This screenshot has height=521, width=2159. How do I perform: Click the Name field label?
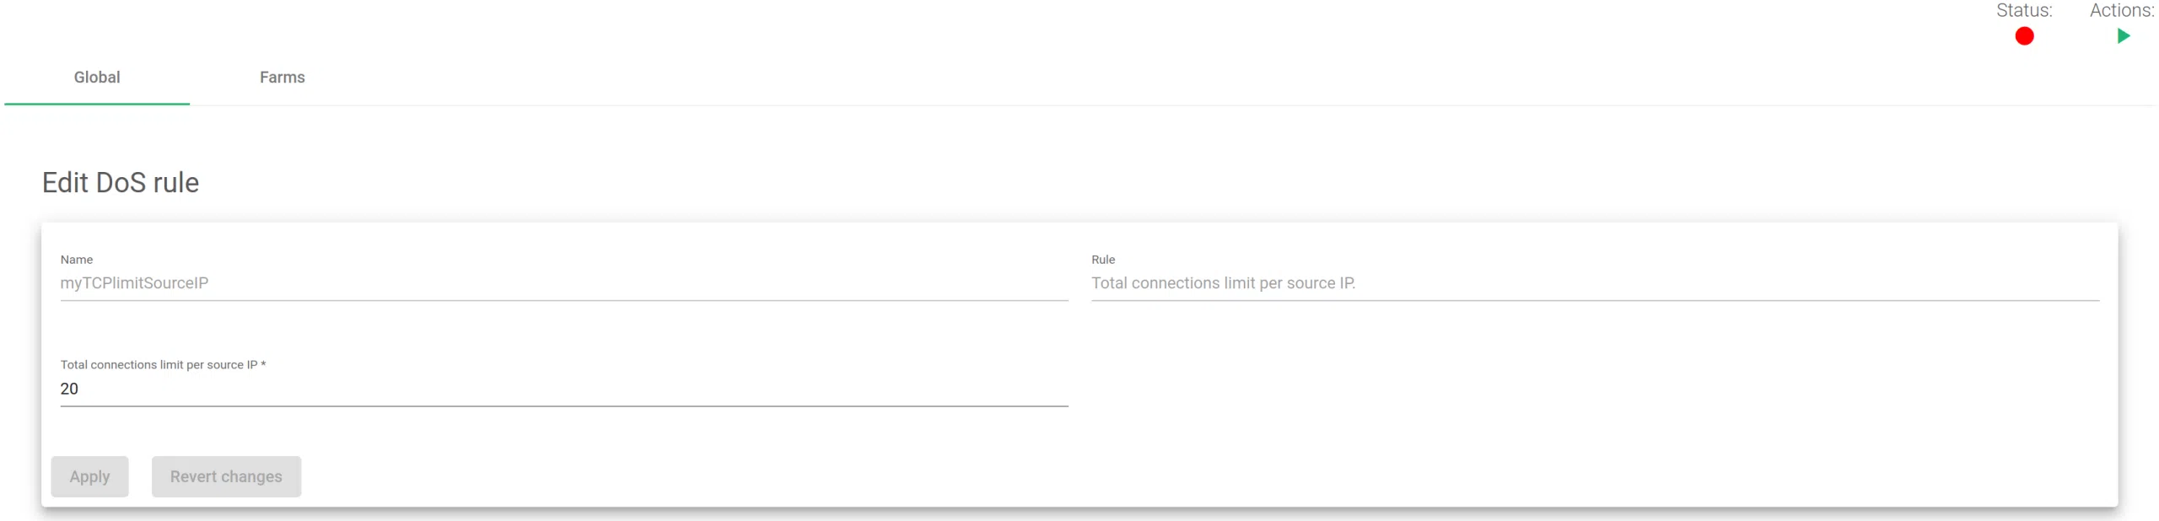[x=77, y=260]
